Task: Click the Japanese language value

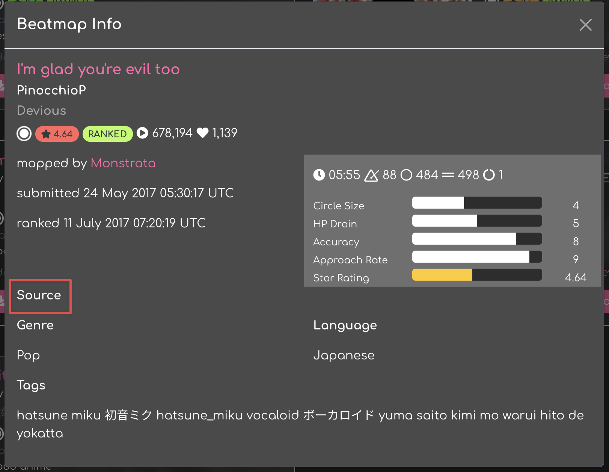Action: [344, 355]
